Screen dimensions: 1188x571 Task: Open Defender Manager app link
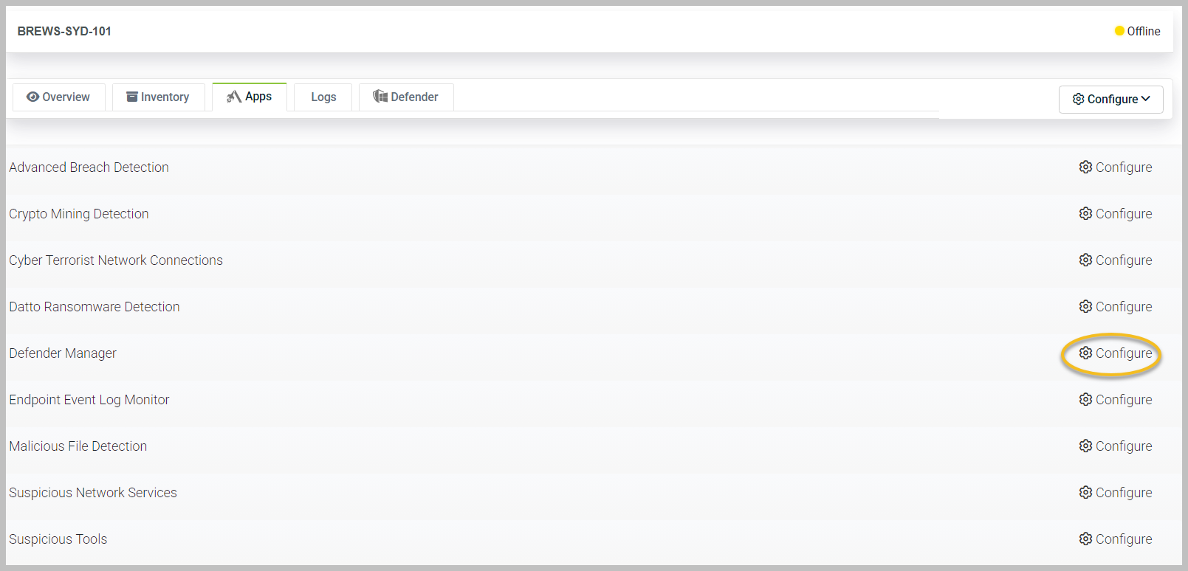63,353
